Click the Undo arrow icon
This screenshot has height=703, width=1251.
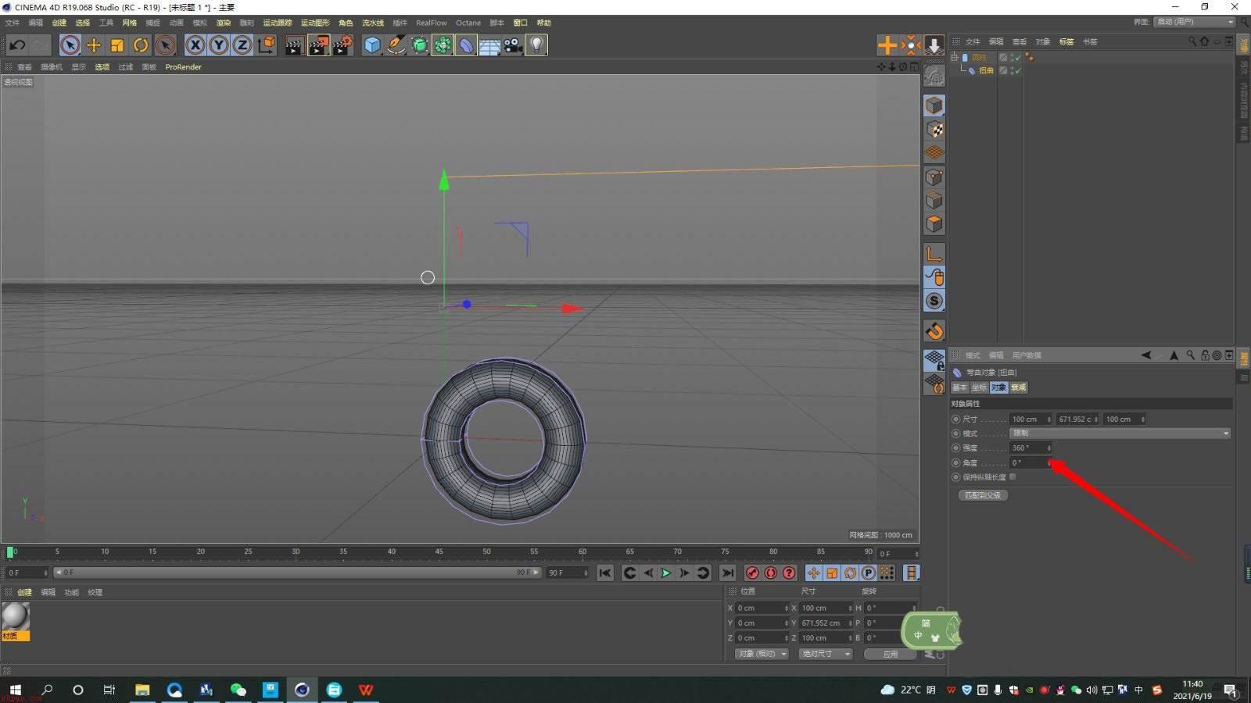click(16, 45)
